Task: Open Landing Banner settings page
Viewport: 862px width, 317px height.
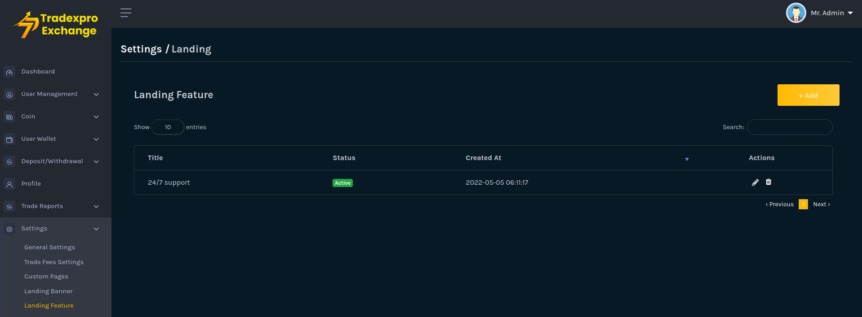Action: point(49,291)
